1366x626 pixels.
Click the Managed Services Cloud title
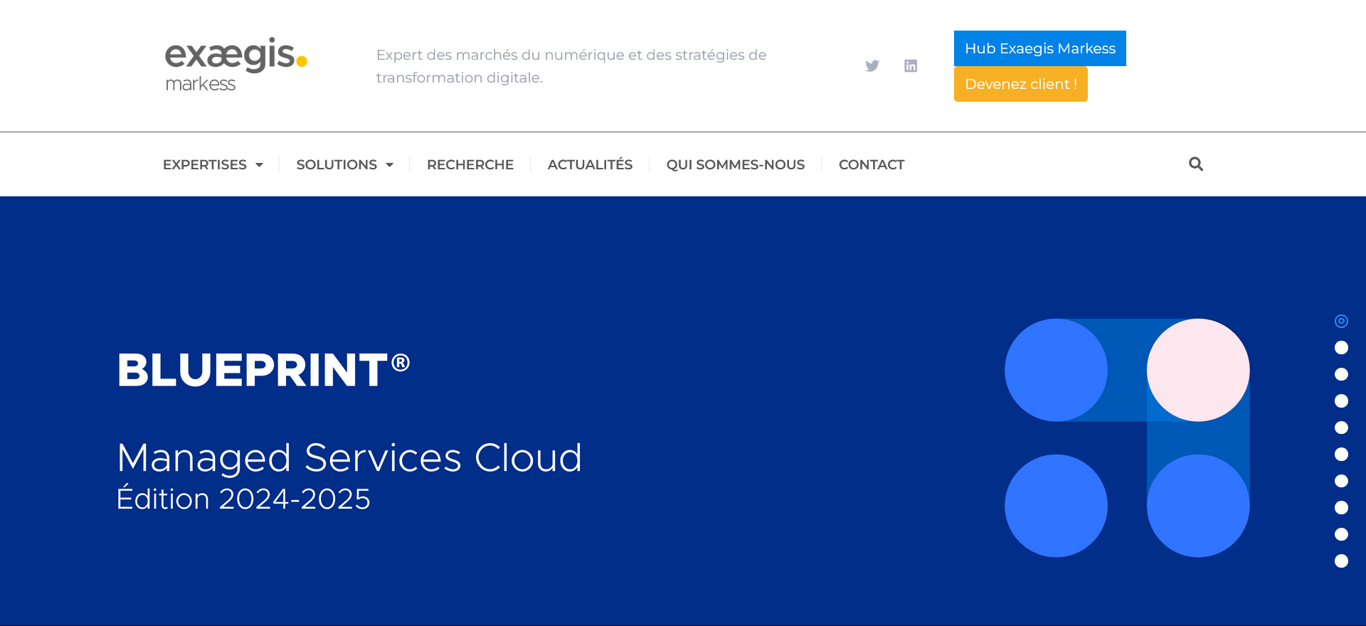click(349, 458)
